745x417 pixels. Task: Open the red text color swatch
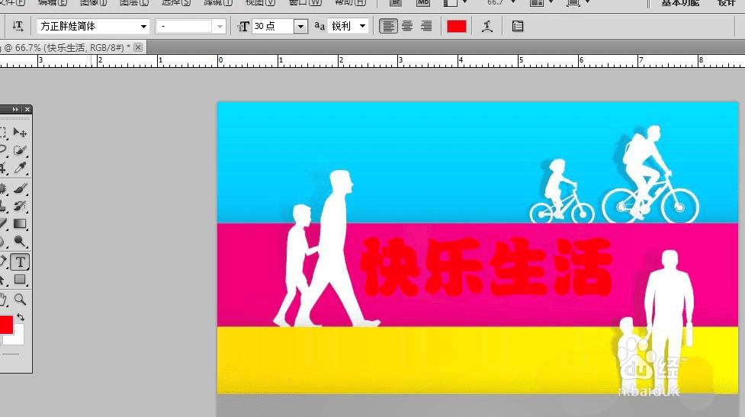(457, 26)
